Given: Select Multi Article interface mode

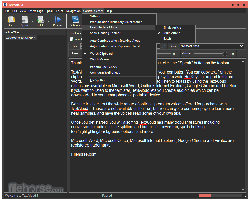Looking at the screenshot, I should pos(175,33).
